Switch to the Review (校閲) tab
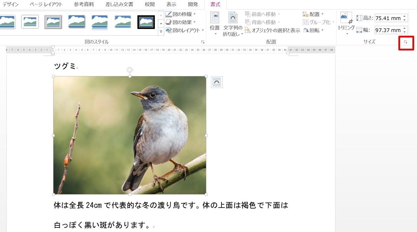 tap(150, 5)
